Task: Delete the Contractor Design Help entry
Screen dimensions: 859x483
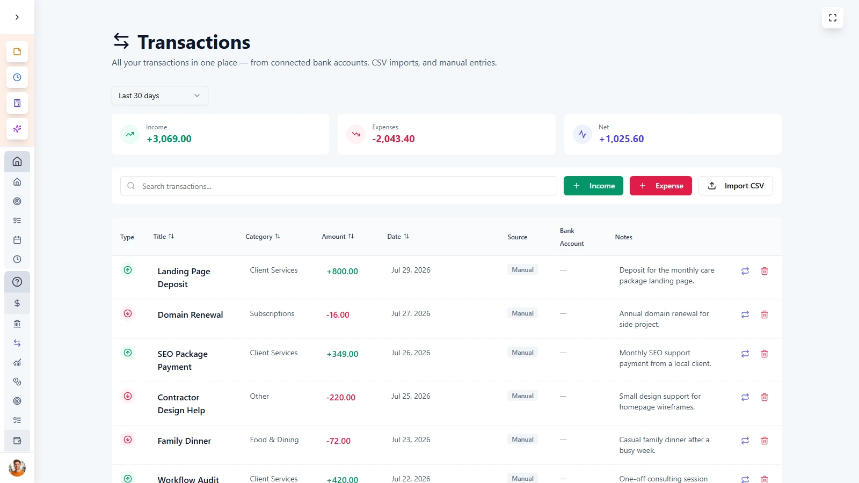Action: [x=765, y=397]
